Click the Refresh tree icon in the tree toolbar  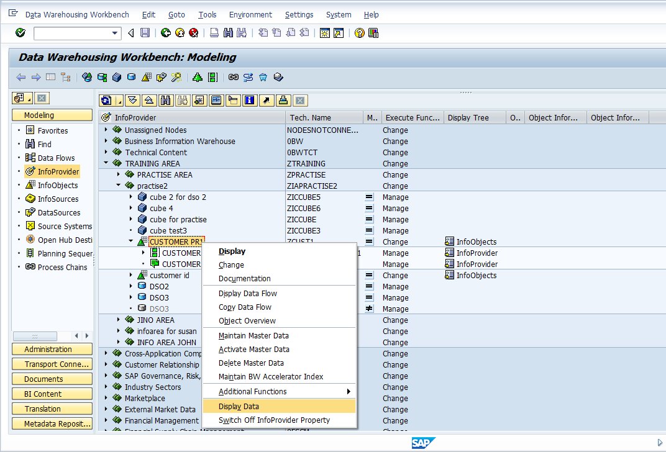105,100
